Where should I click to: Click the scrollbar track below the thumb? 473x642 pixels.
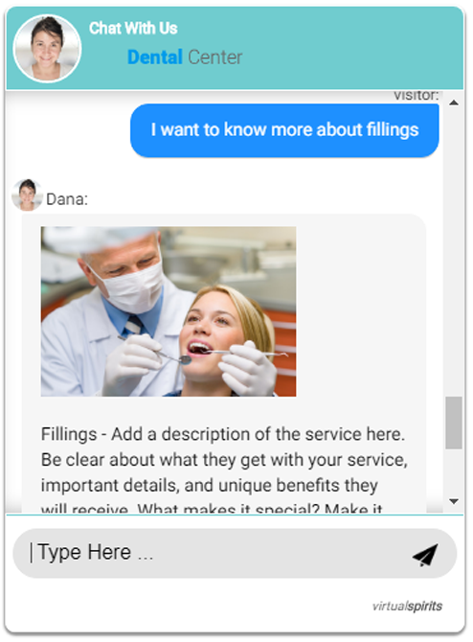tap(453, 472)
